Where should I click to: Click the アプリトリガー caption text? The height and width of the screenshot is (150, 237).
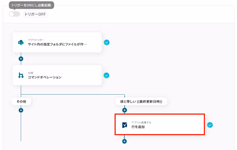coord(36,40)
